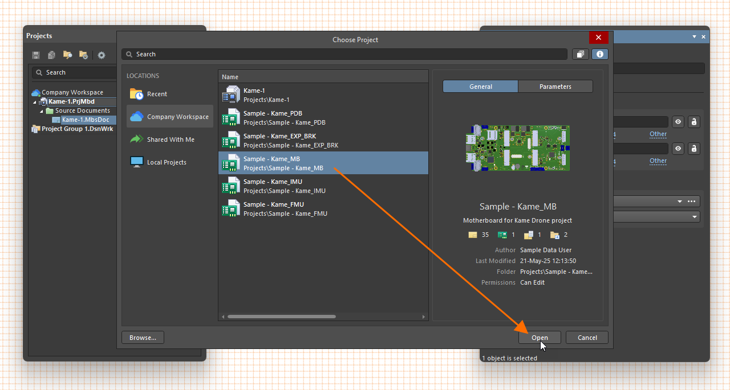Viewport: 730px width, 390px height.
Task: Collapse the Kame-1.PrjMbd tree node
Action: click(x=35, y=102)
